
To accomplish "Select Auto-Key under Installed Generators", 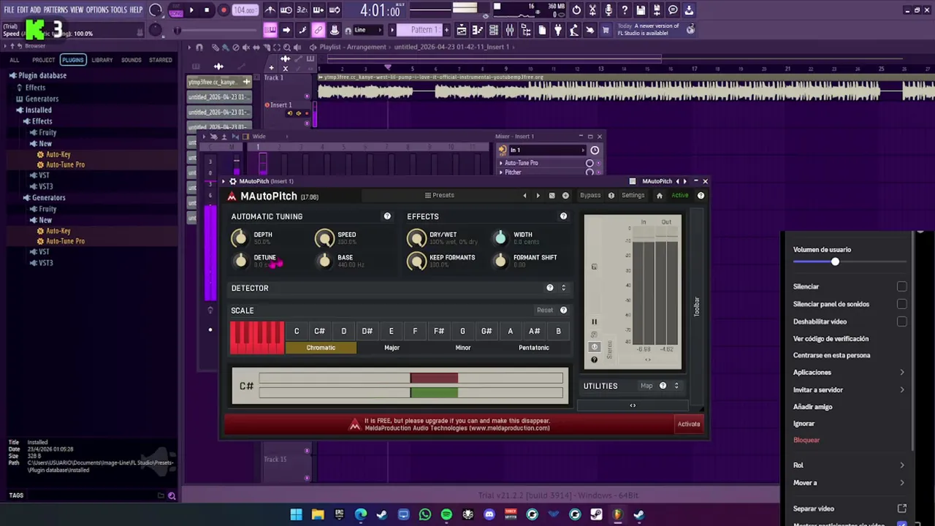I will coord(58,231).
